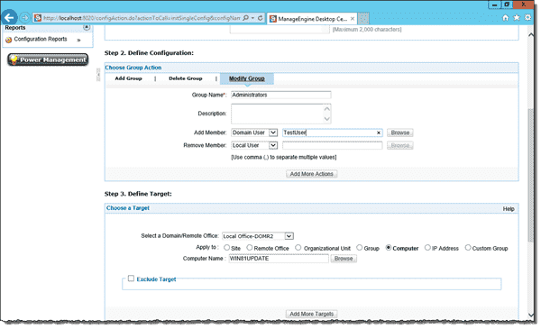Refresh the page with the reload icon
The height and width of the screenshot is (329, 541).
click(261, 18)
